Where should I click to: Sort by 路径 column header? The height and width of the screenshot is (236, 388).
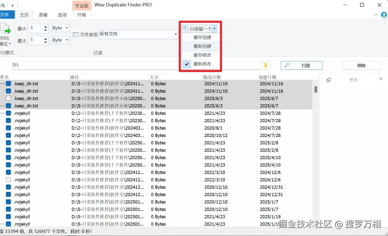point(108,77)
